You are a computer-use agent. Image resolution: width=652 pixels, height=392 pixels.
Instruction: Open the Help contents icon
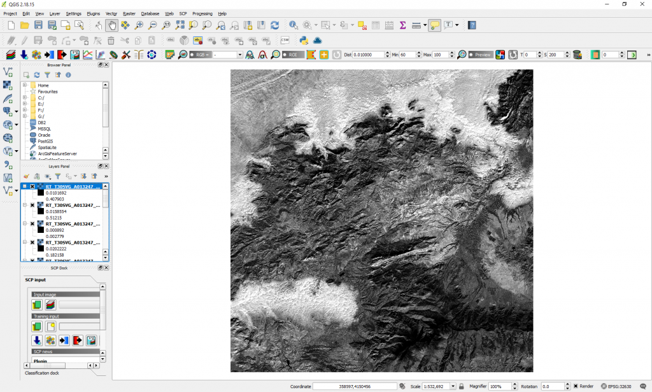point(472,25)
